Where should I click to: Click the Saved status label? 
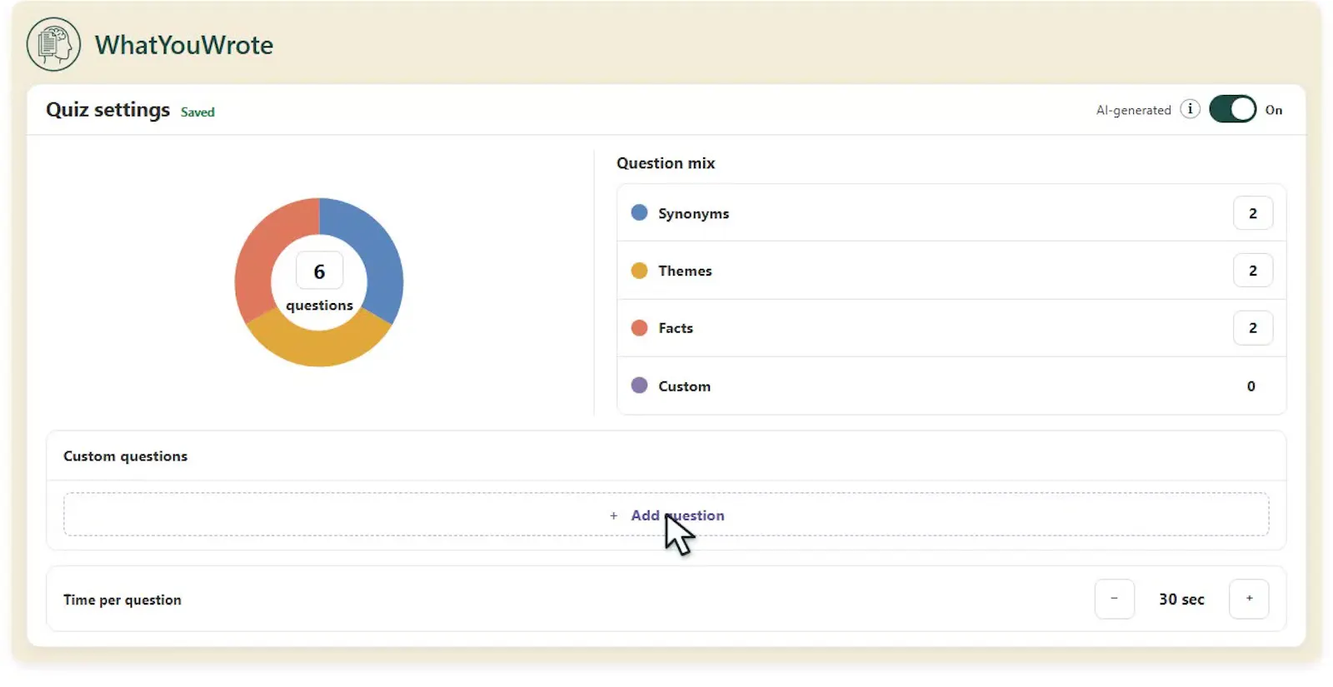click(x=197, y=112)
